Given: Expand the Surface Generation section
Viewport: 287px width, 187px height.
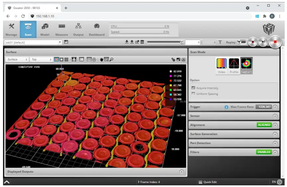Looking at the screenshot, I should tap(275, 134).
